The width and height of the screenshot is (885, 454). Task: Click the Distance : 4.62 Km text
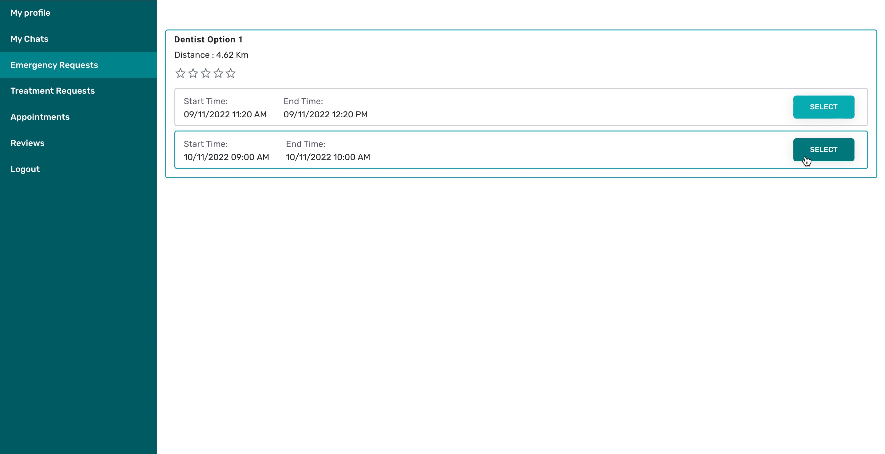pyautogui.click(x=211, y=55)
